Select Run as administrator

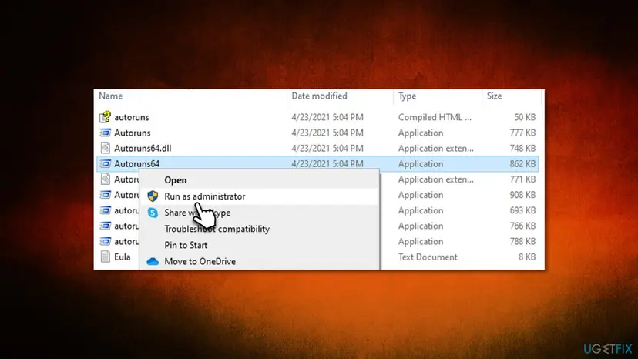(x=259, y=196)
